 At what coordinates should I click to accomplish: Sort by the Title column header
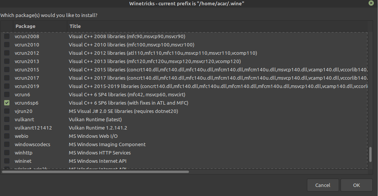tap(217, 26)
